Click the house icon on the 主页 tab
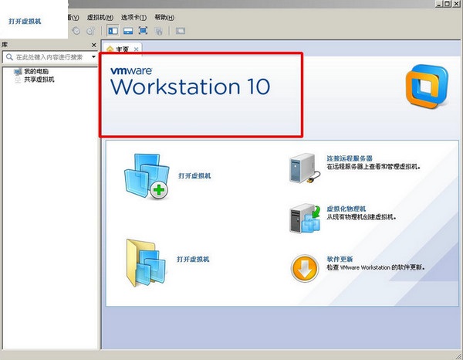 click(110, 49)
